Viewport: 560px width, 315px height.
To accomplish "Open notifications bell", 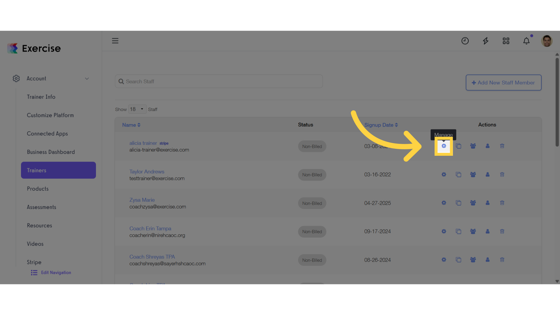I will tap(526, 41).
